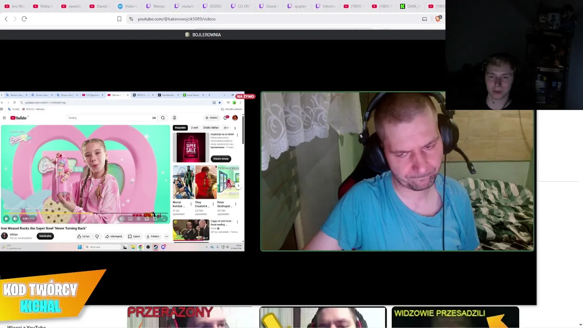Open options for the 'Inspiracje na co dzień' ad
583x328 pixels.
tap(237, 135)
